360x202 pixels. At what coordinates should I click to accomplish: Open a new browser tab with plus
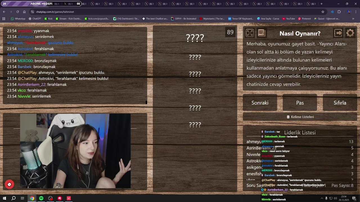pyautogui.click(x=321, y=4)
